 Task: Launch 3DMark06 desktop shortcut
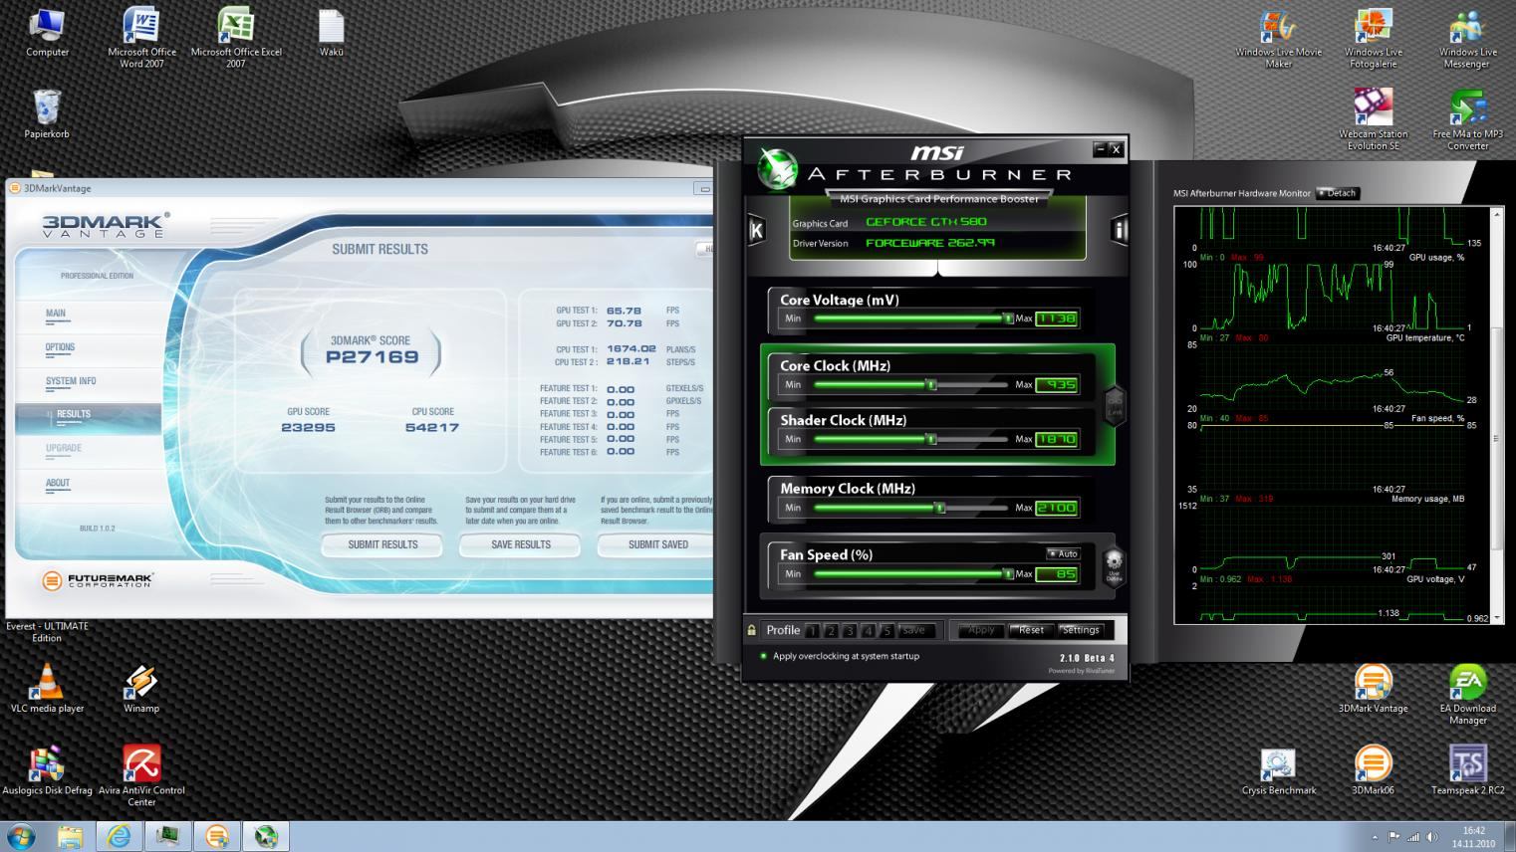click(x=1373, y=771)
